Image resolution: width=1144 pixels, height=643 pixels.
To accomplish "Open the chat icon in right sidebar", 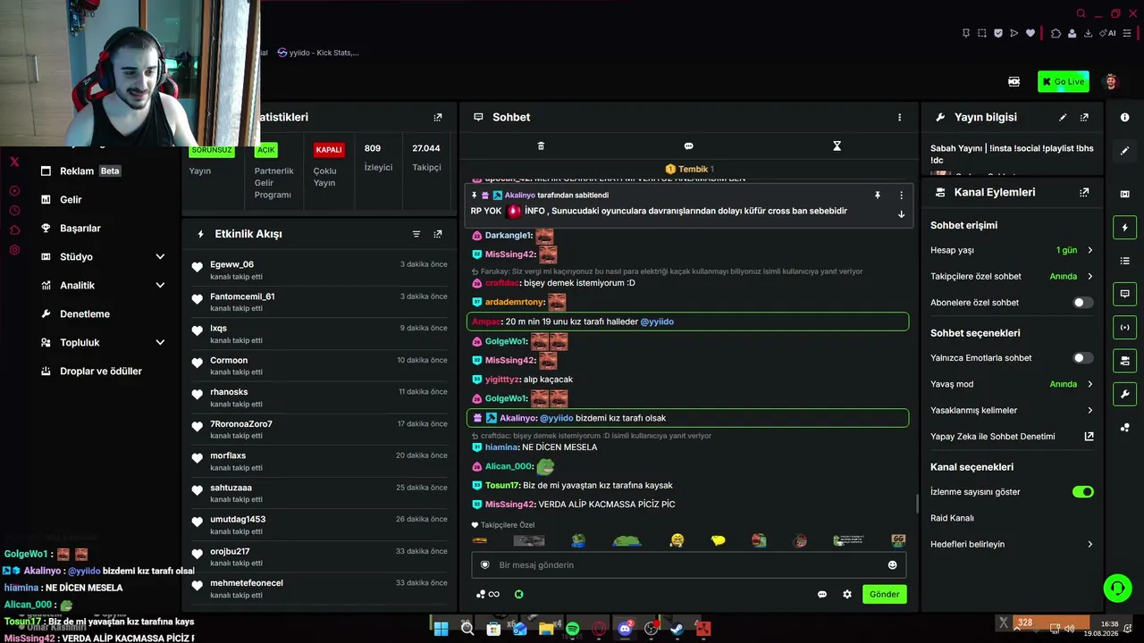I will pyautogui.click(x=1124, y=294).
